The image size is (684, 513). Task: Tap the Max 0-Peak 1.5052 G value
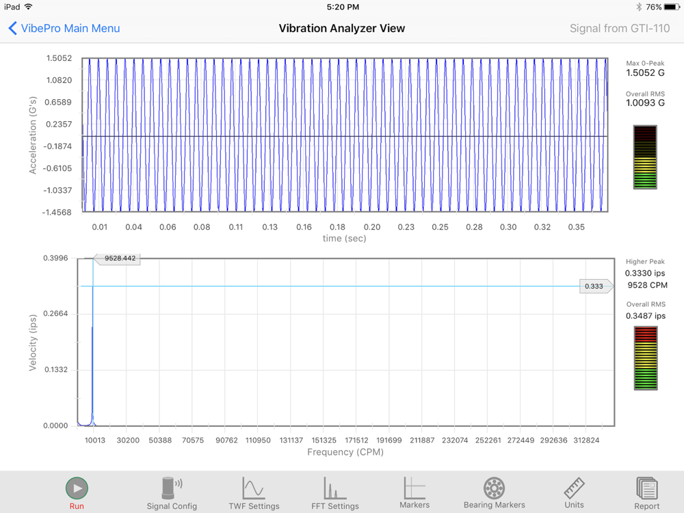(x=645, y=73)
